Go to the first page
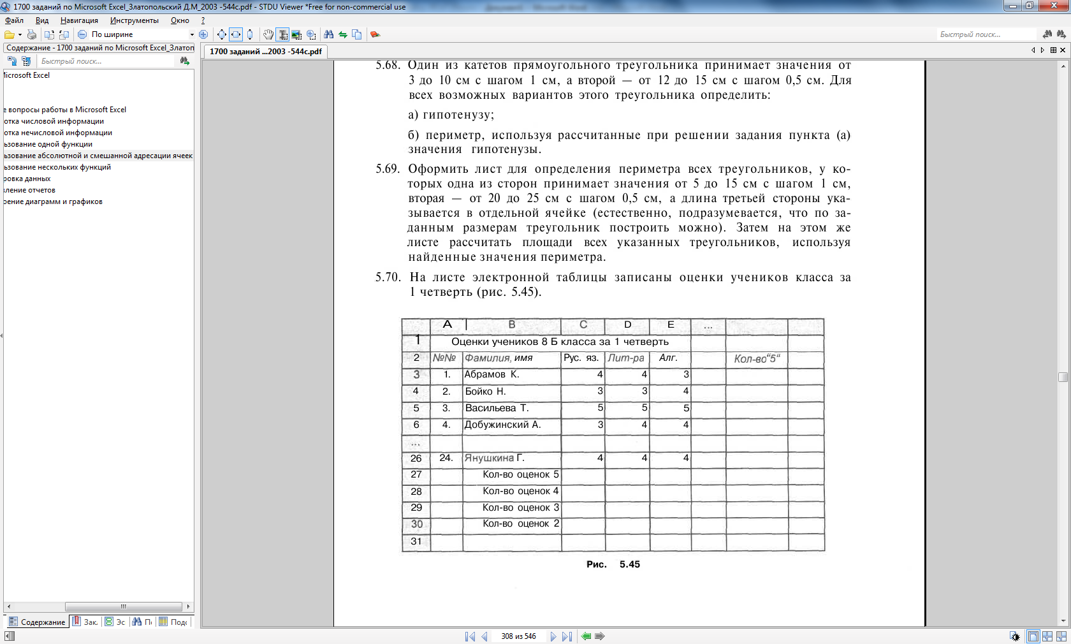The image size is (1071, 644). pos(470,636)
